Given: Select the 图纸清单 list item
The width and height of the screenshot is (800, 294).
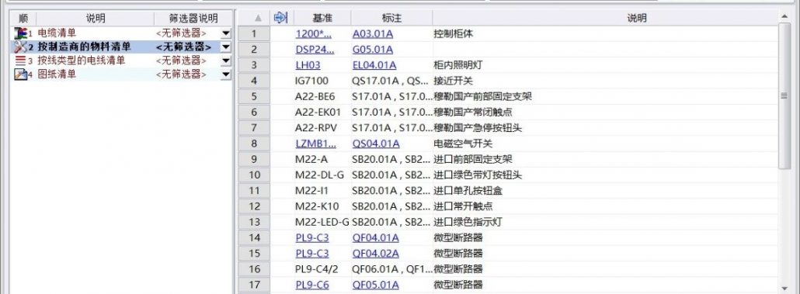Looking at the screenshot, I should click(57, 74).
